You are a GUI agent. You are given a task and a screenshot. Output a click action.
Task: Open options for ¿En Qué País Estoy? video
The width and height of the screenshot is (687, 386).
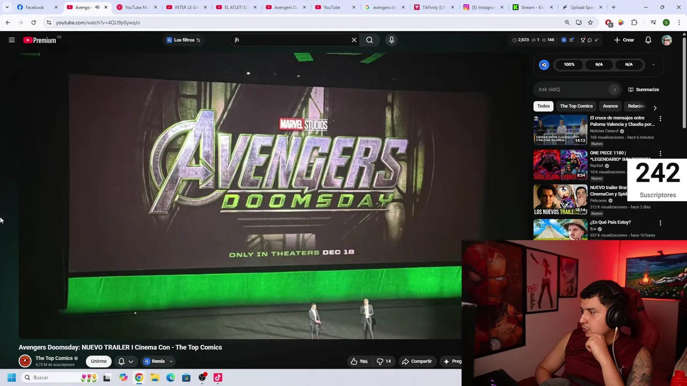(x=660, y=223)
